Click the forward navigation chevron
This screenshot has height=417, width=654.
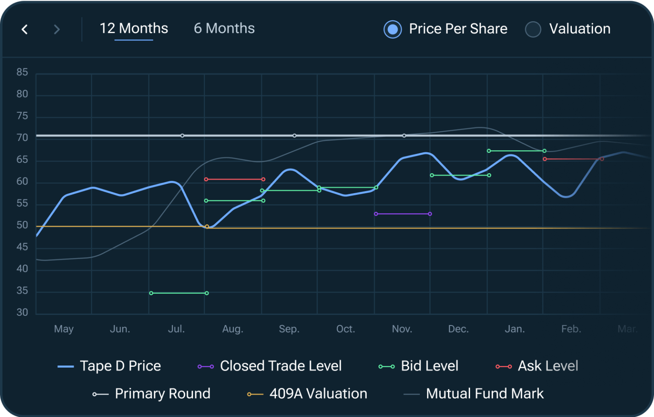[x=57, y=29]
